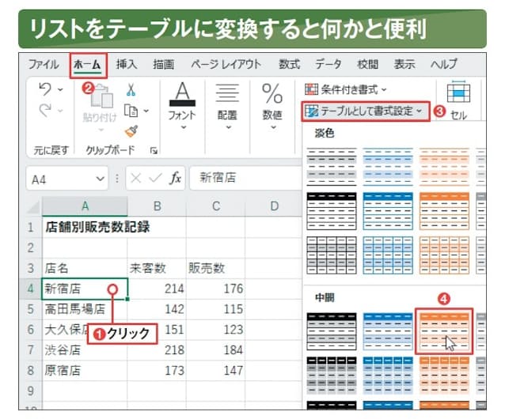505x419 pixels.
Task: Expand the Name Box dropdown arrow
Action: pyautogui.click(x=101, y=179)
